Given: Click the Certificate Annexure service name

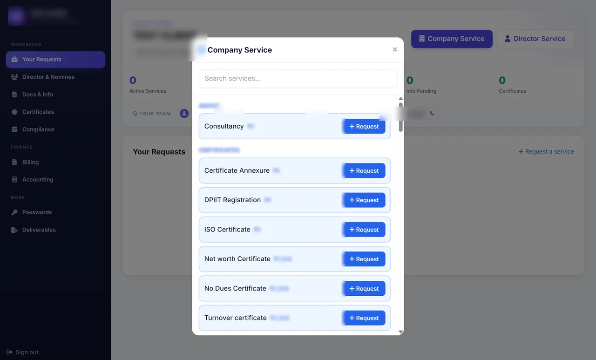Looking at the screenshot, I should click(x=237, y=170).
